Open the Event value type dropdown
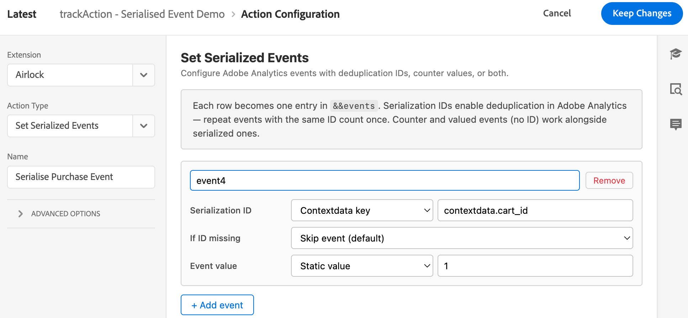Viewport: 688px width, 318px height. click(362, 266)
